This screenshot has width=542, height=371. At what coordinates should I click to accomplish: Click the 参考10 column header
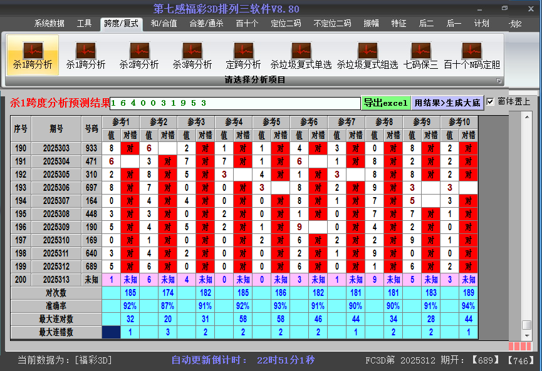point(459,121)
